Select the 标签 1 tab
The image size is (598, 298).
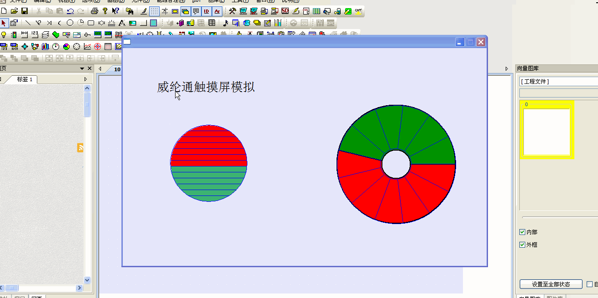[x=25, y=79]
